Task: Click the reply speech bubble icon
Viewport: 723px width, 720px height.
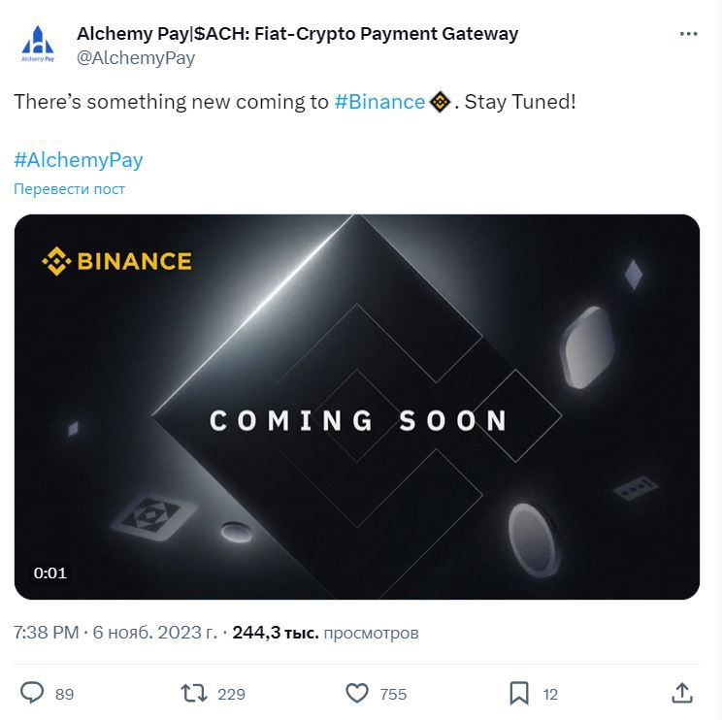Action: (x=33, y=693)
